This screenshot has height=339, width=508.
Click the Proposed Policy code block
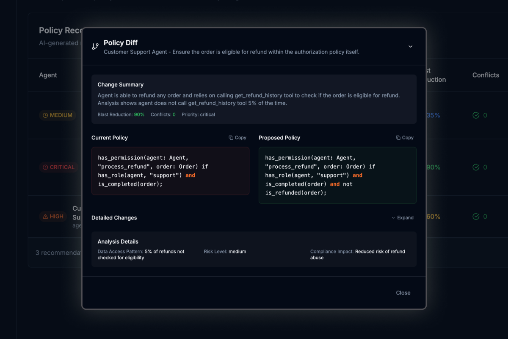(x=337, y=175)
